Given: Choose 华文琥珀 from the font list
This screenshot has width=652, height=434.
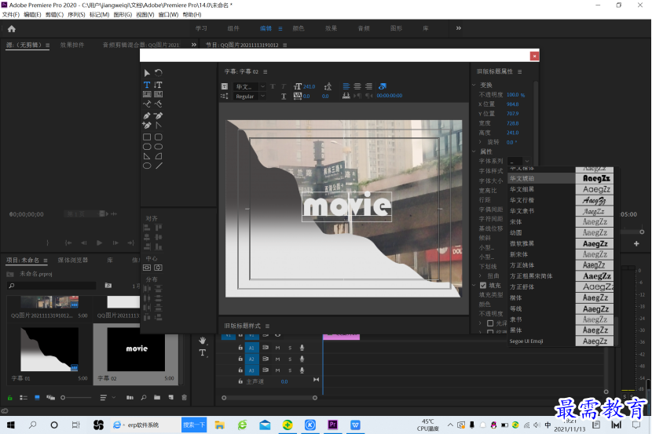Looking at the screenshot, I should click(x=562, y=179).
